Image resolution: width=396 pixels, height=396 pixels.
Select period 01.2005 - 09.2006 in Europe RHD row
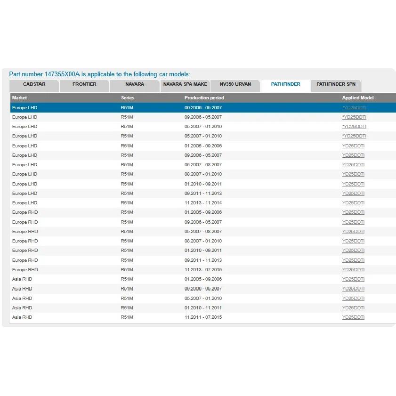203,212
